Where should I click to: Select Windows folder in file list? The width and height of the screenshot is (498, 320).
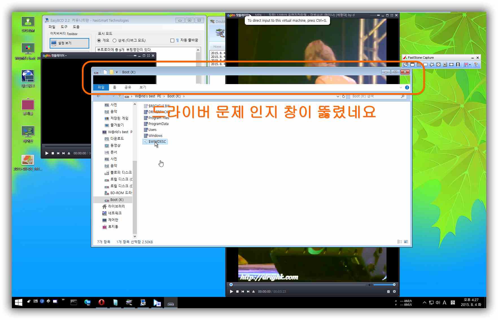(x=153, y=136)
